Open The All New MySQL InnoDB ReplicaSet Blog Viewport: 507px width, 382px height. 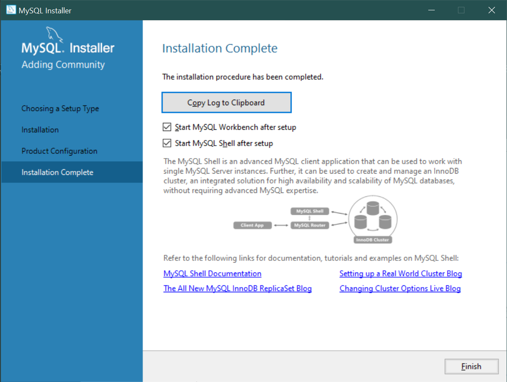click(237, 288)
